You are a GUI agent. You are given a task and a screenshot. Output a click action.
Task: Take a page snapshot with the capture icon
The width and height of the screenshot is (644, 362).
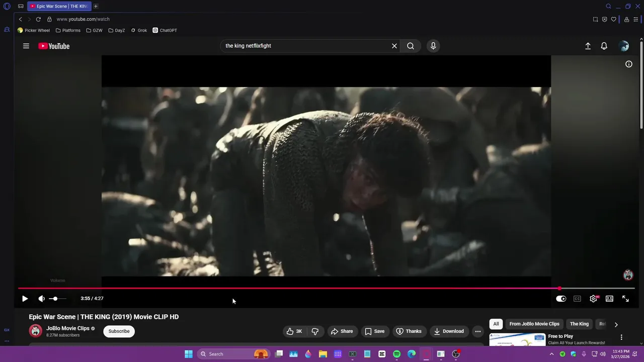(x=596, y=19)
